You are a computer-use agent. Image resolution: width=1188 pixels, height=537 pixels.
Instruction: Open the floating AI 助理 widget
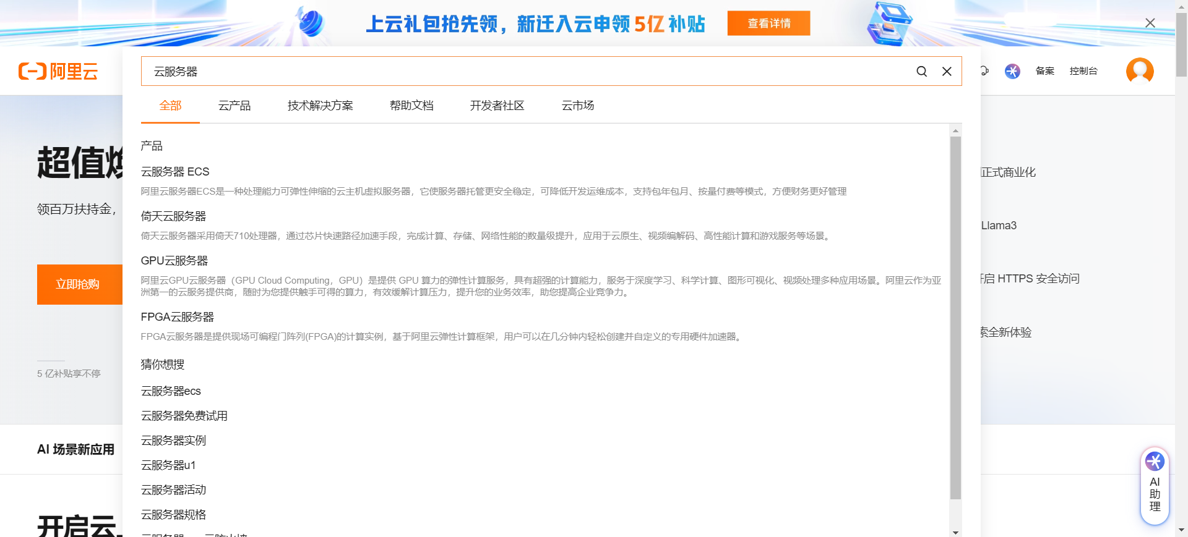coord(1154,486)
